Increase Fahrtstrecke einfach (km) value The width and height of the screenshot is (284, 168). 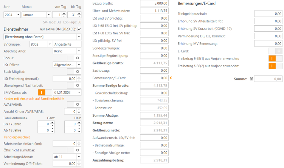click(79, 142)
